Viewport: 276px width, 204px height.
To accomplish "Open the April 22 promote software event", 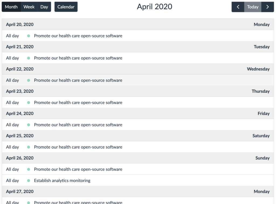I will 78,80.
